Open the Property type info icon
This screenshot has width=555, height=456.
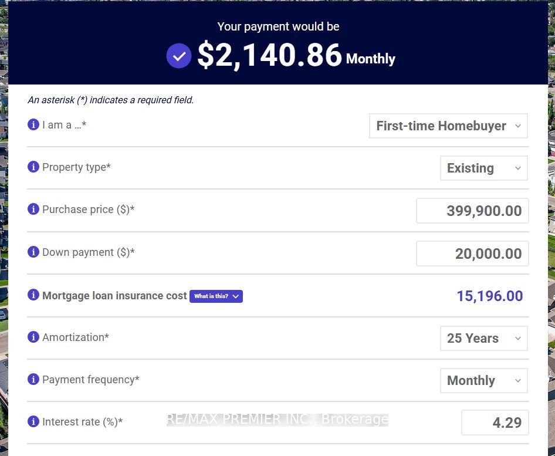point(33,167)
